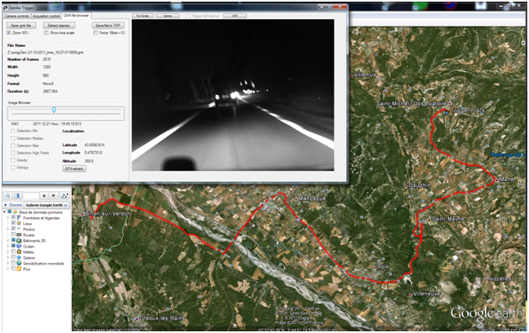Expand the Plus layer node
This screenshot has width=529, height=333.
tap(8, 269)
